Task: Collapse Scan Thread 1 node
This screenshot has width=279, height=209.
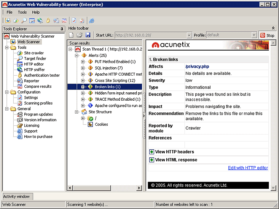Action: point(70,49)
